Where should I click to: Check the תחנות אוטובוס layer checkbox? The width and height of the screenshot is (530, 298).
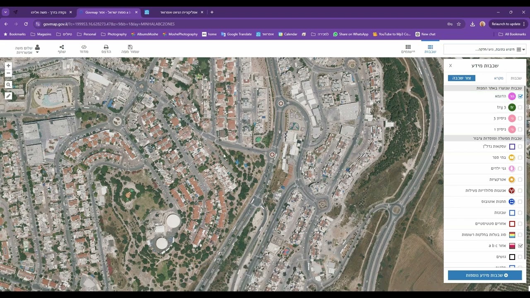520,202
